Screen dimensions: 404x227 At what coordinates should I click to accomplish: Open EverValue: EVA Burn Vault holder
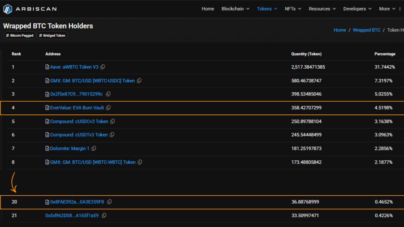(77, 108)
